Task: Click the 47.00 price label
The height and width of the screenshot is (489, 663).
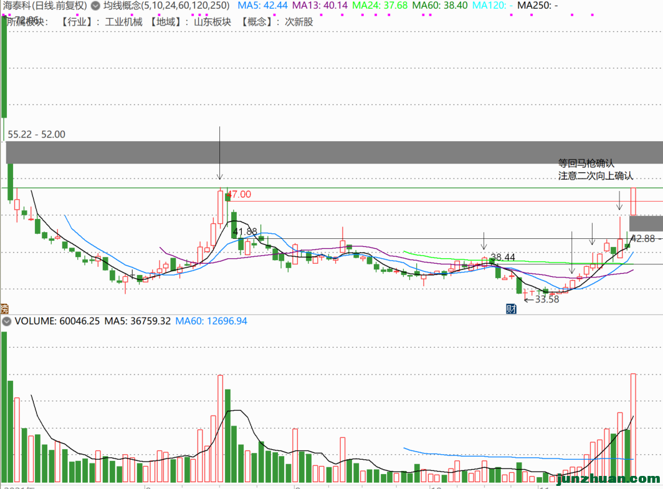Action: click(x=239, y=194)
